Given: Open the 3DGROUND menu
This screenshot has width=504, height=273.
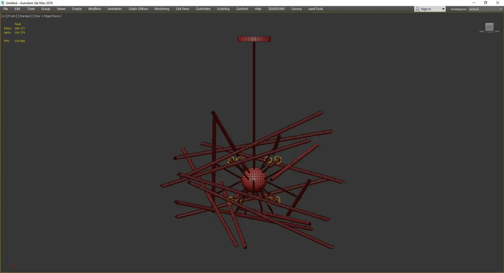Looking at the screenshot, I should (276, 9).
